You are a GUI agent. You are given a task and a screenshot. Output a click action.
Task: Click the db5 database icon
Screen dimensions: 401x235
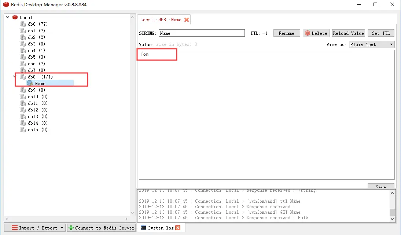23,57
